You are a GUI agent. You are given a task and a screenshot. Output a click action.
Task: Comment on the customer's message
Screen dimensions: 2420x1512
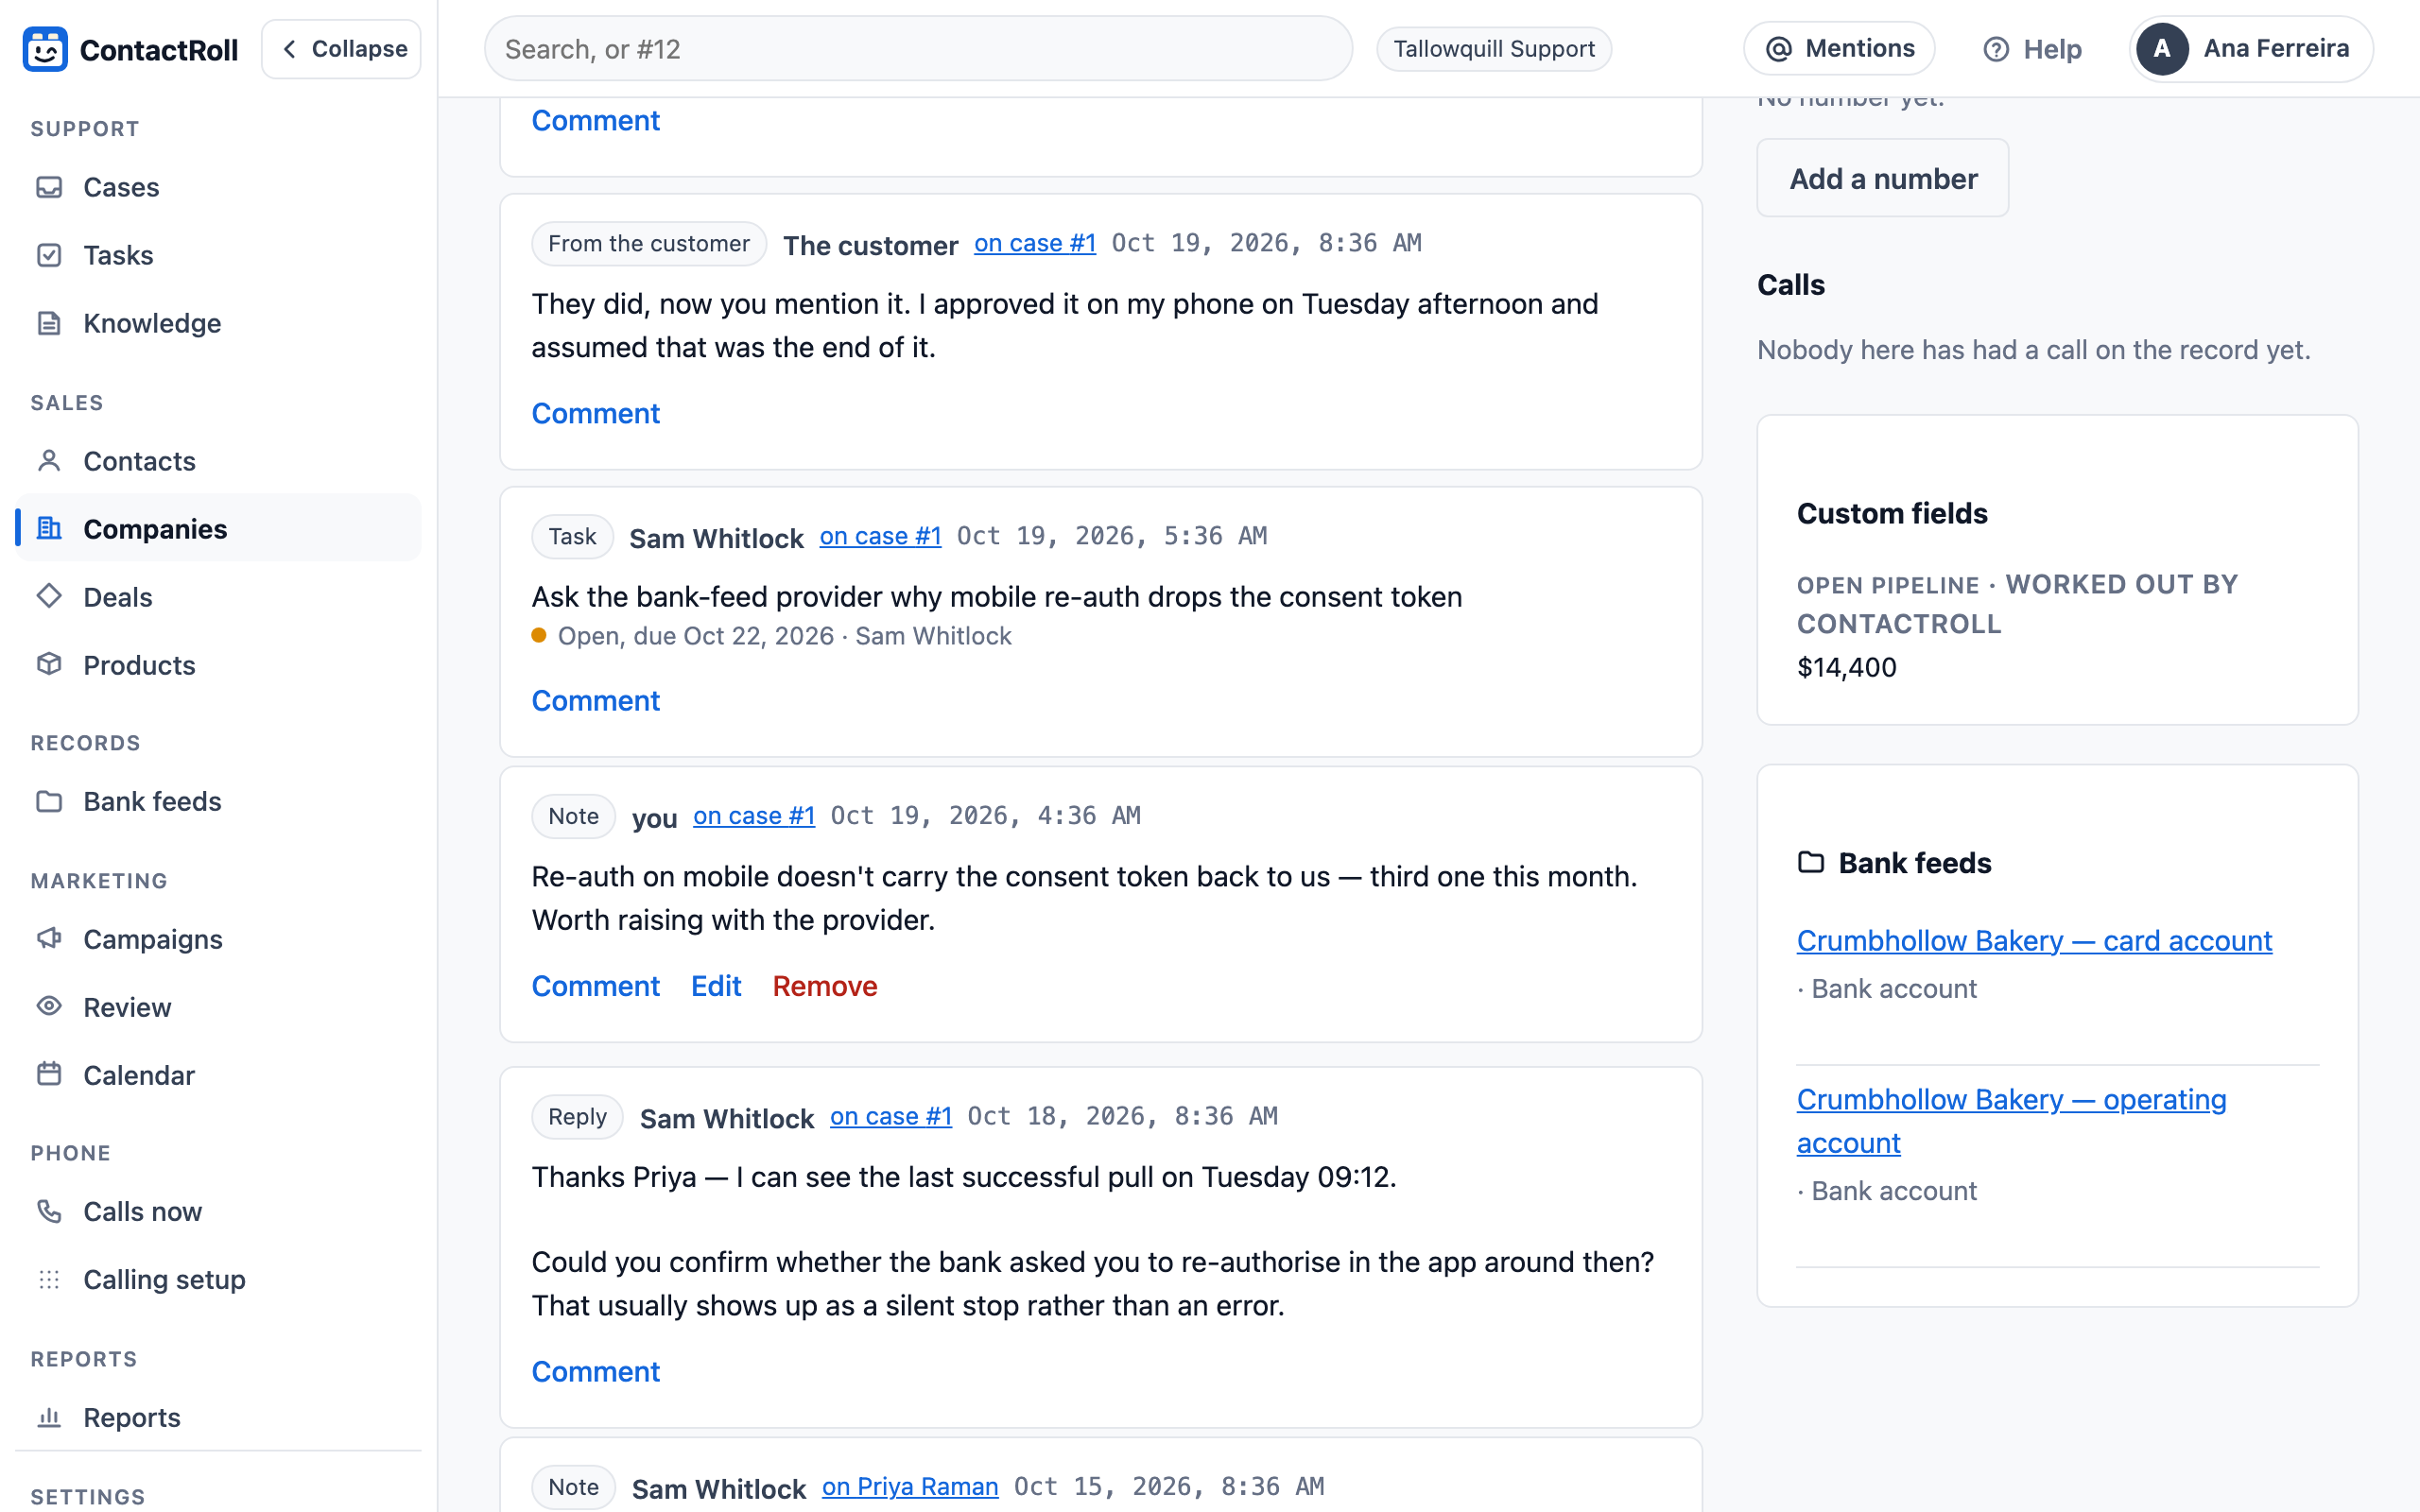(x=595, y=413)
